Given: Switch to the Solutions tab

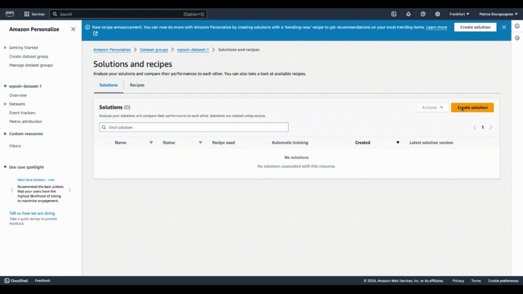Looking at the screenshot, I should point(108,85).
